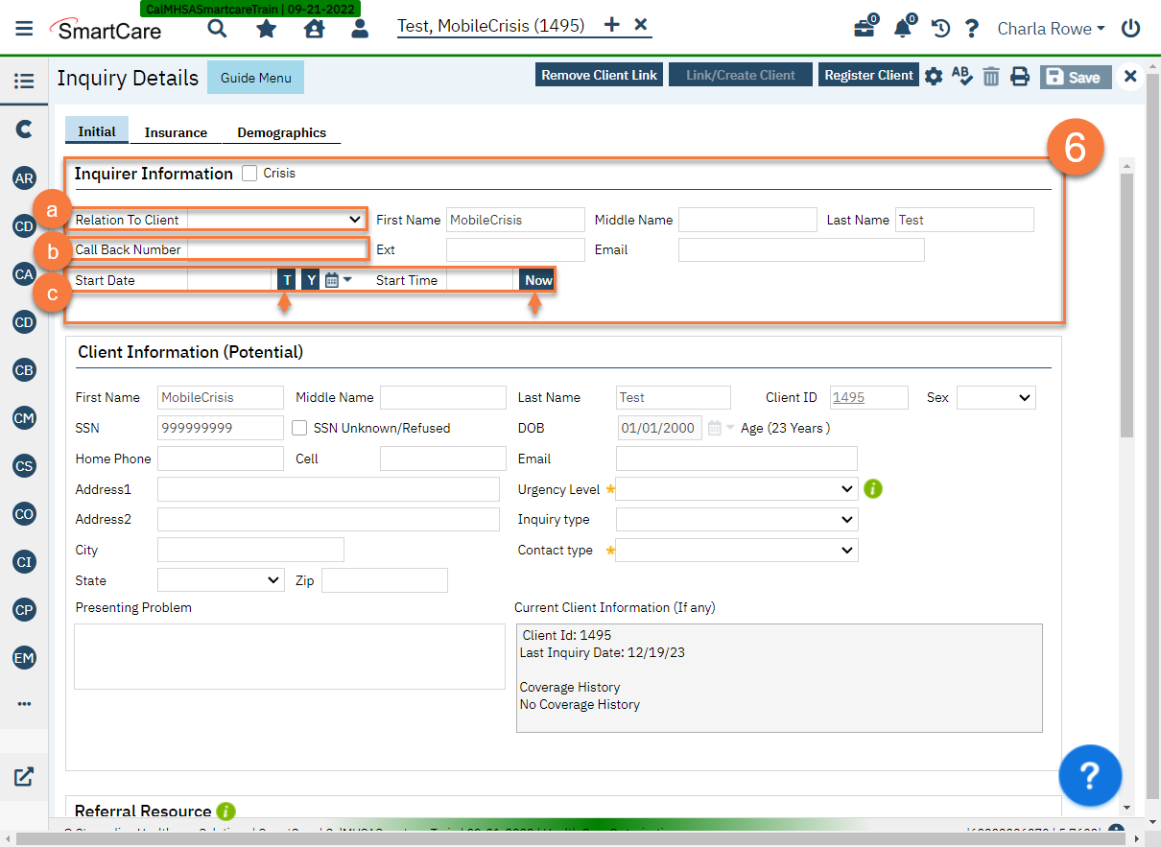
Task: Switch to the Insurance tab
Action: coord(176,132)
